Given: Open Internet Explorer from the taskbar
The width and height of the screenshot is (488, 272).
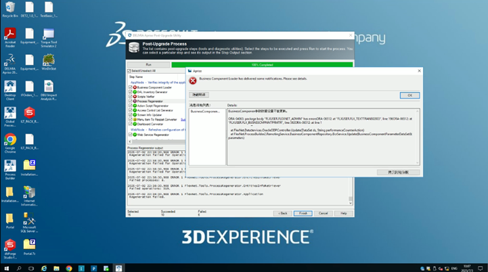Looking at the screenshot, I should (44, 268).
